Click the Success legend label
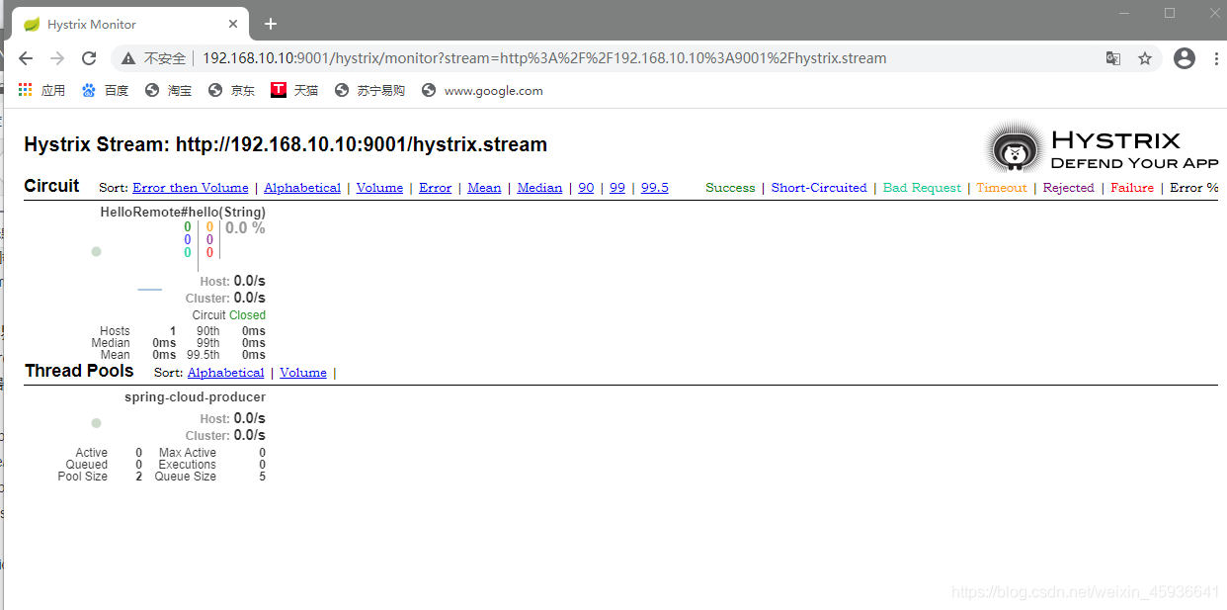Screen dimensions: 1227x610 coord(730,187)
